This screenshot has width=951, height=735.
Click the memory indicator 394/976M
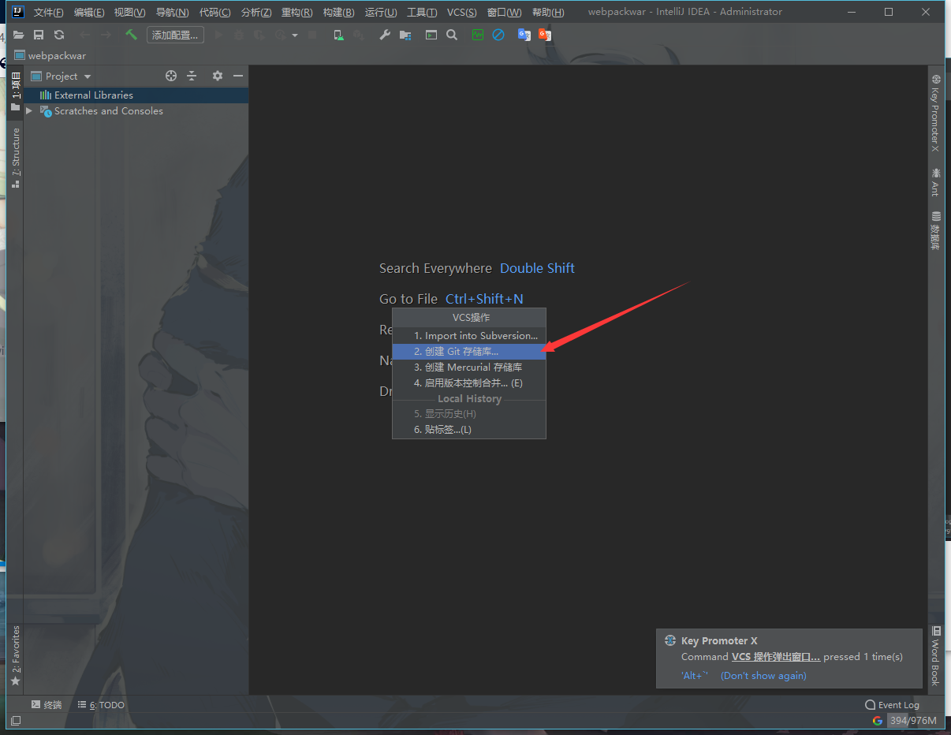click(913, 721)
